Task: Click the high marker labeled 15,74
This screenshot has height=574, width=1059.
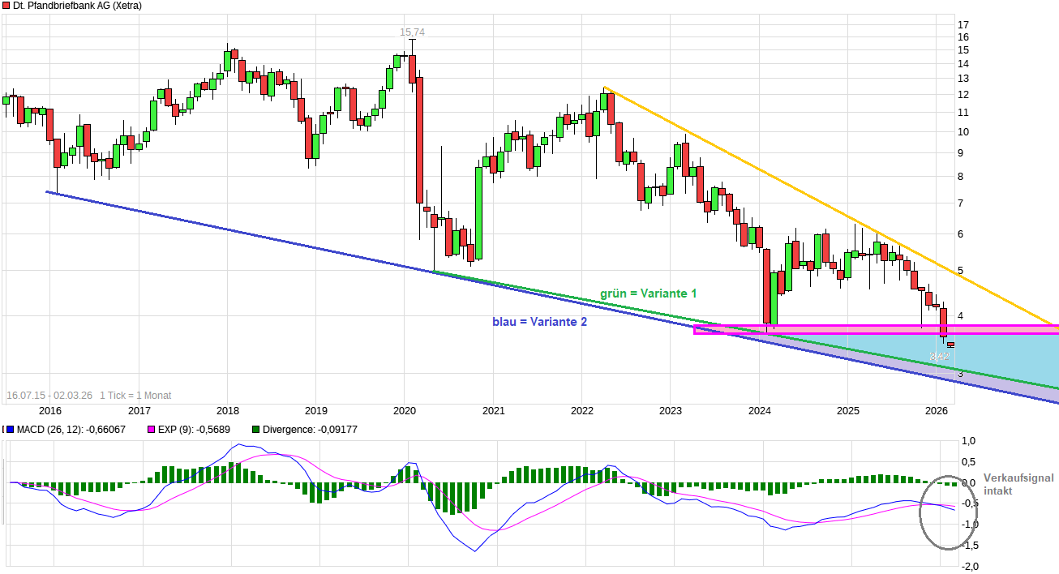Action: [410, 32]
